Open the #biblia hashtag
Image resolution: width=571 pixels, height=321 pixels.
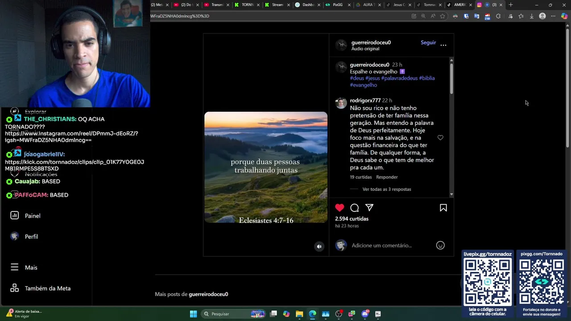pos(427,78)
